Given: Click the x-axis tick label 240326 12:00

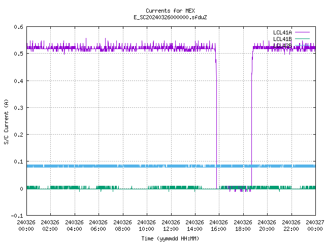Looking at the screenshot, I should coord(171,226).
